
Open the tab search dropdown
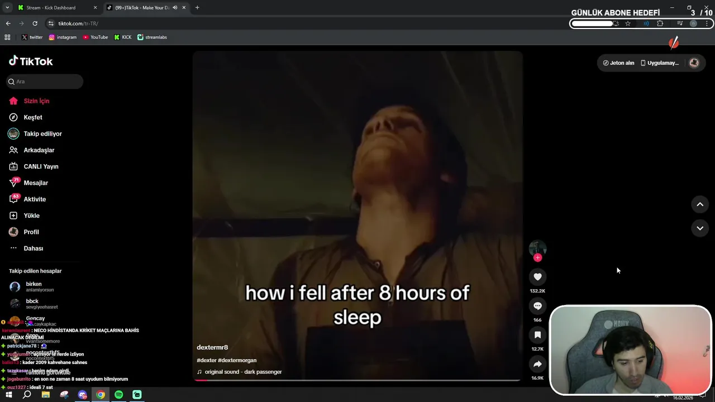(x=7, y=8)
